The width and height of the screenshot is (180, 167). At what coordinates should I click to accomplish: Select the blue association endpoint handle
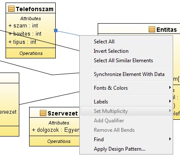[56, 30]
